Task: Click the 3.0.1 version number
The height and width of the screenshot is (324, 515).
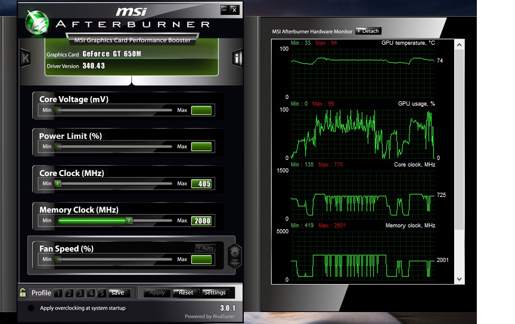Action: (228, 308)
